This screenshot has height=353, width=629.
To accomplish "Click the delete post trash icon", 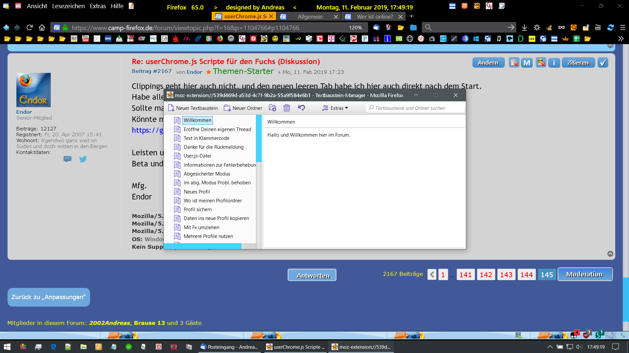I will point(514,63).
